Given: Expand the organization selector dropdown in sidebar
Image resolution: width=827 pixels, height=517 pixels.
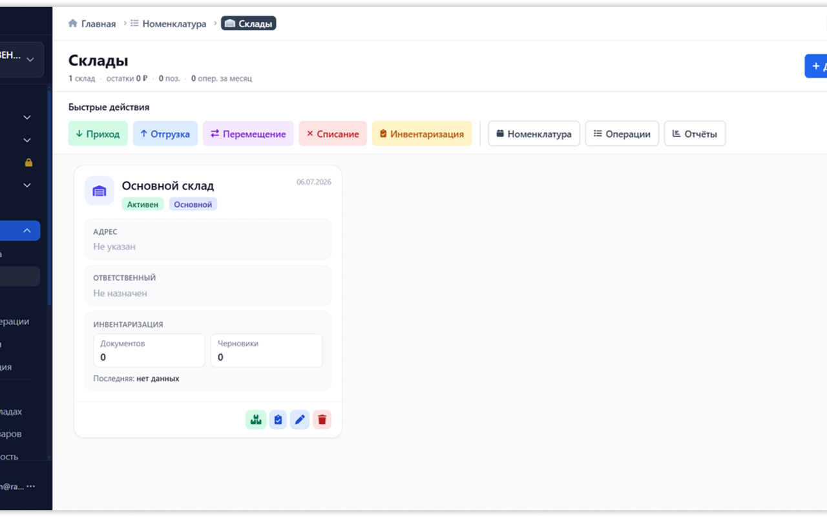Looking at the screenshot, I should click(30, 59).
